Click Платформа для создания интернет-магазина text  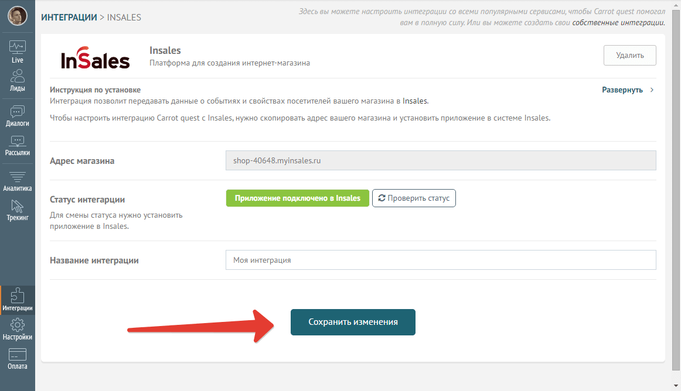click(x=230, y=63)
